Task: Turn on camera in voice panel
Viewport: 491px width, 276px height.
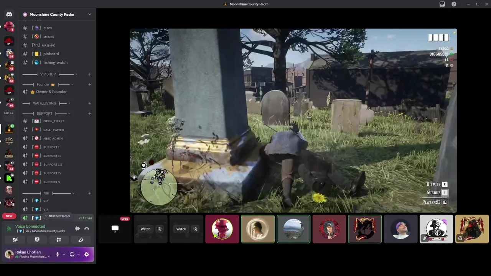Action: coord(15,240)
